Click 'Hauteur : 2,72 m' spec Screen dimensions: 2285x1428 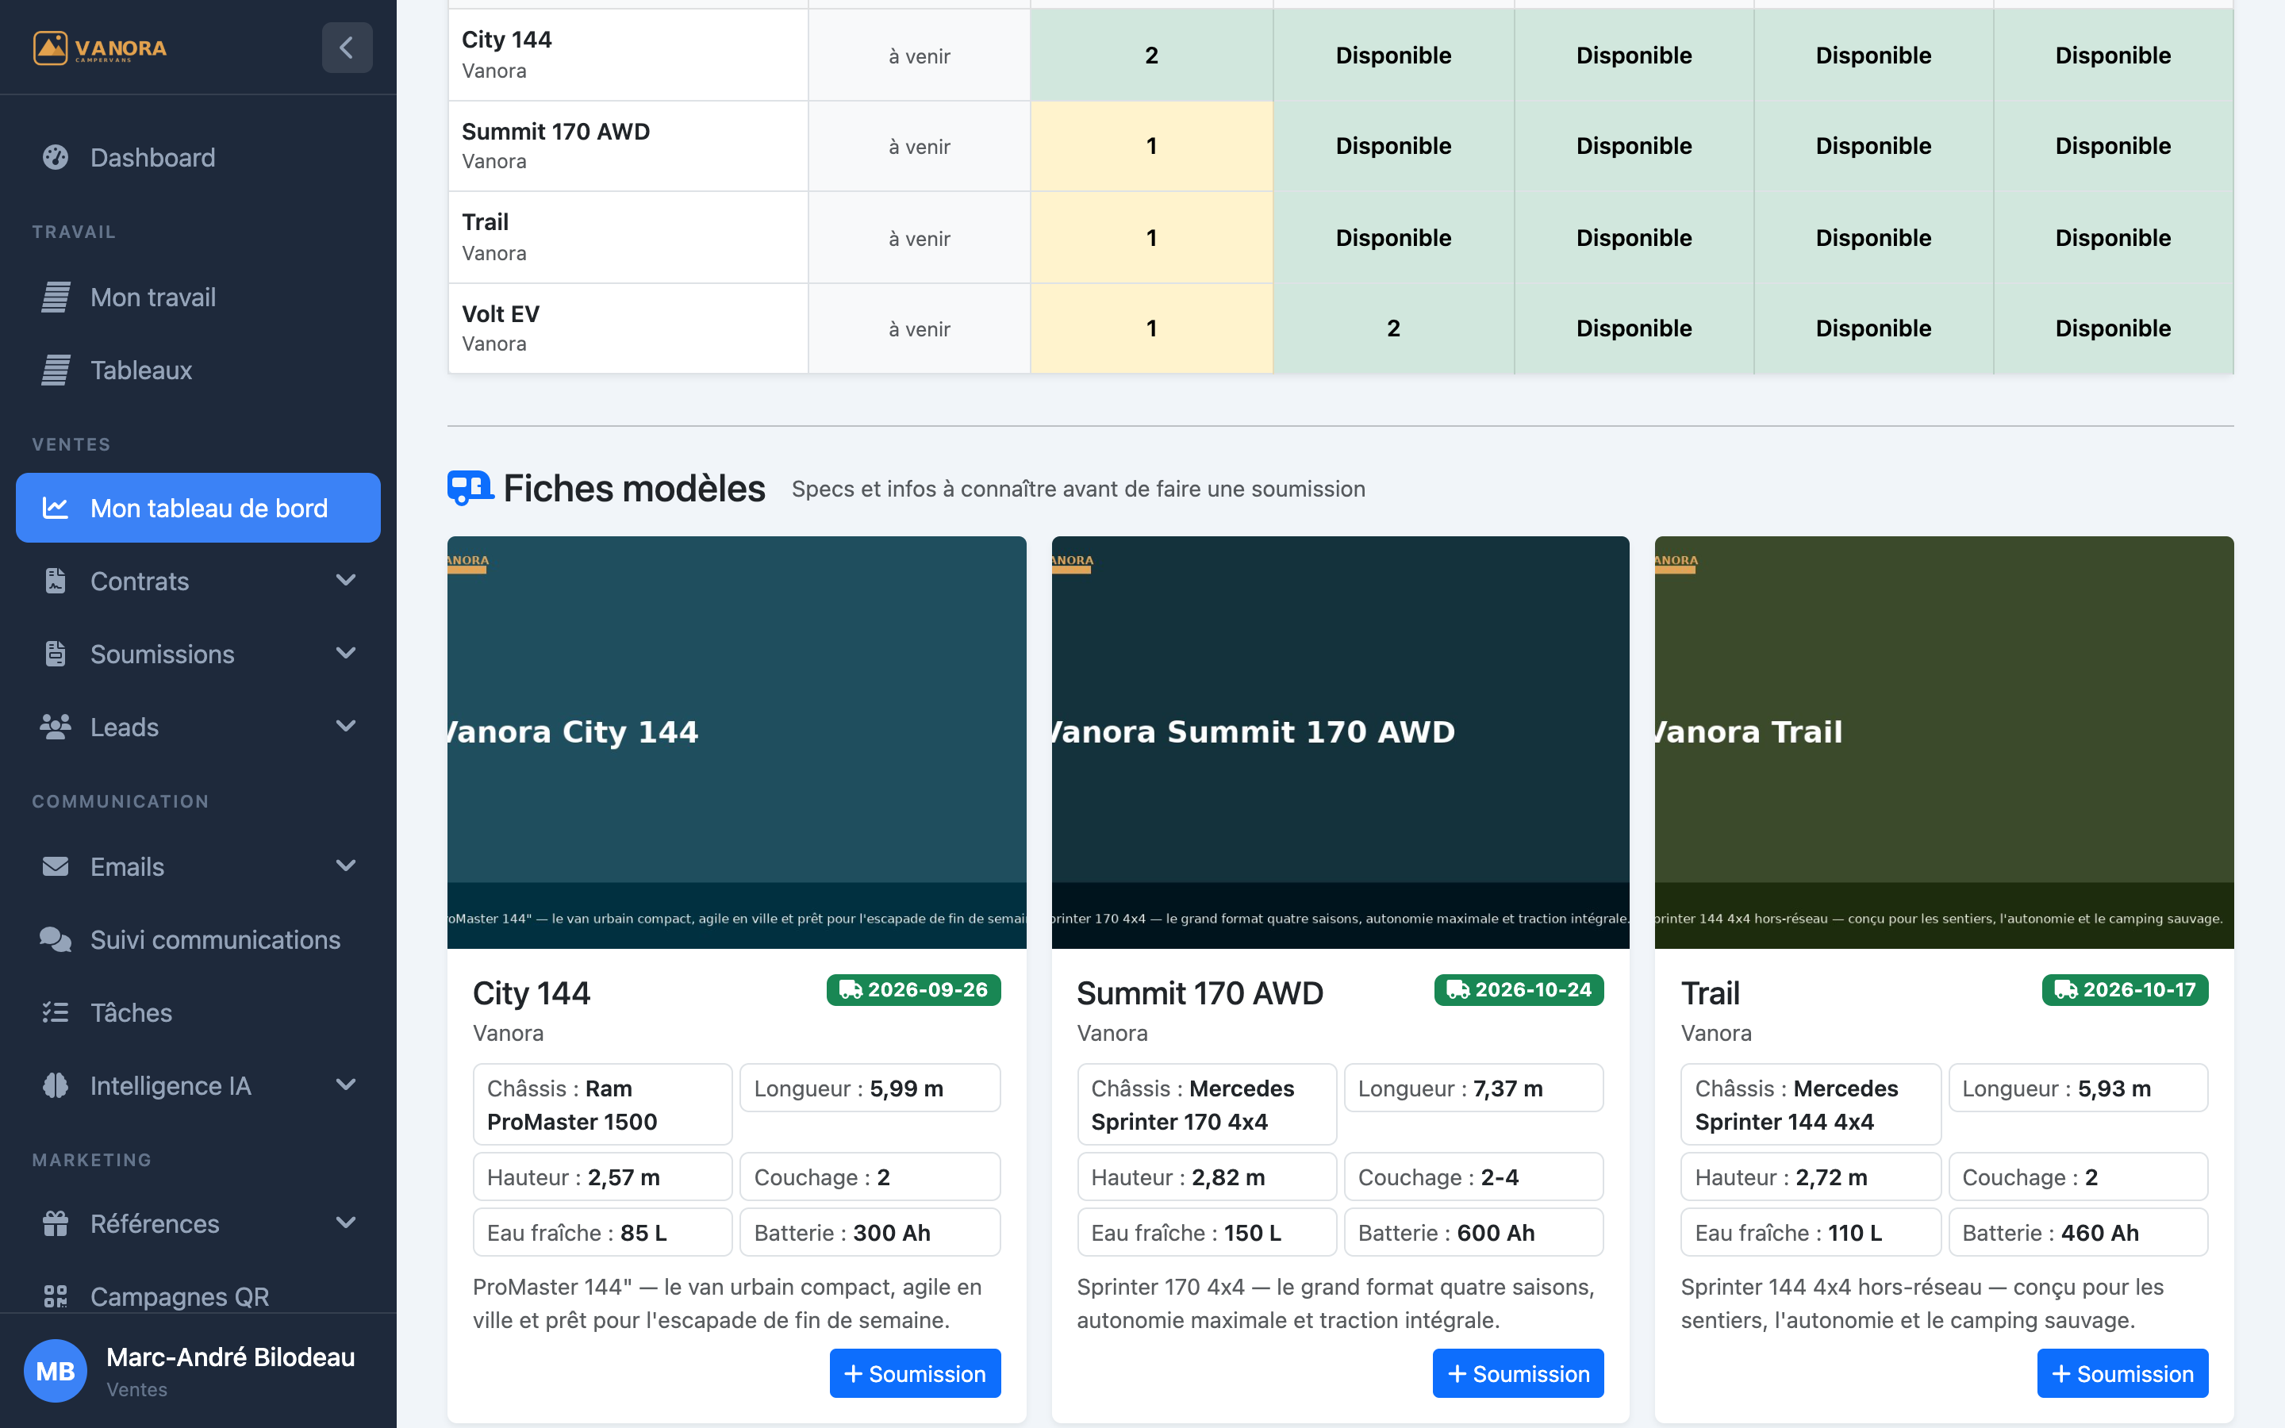coord(1810,1177)
